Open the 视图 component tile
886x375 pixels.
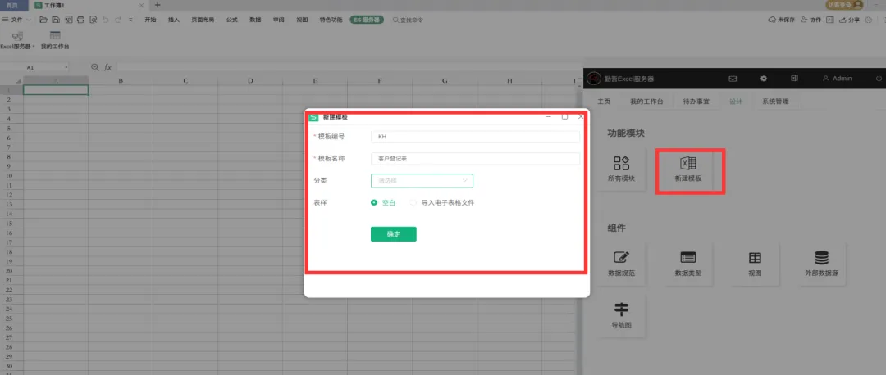pyautogui.click(x=755, y=264)
